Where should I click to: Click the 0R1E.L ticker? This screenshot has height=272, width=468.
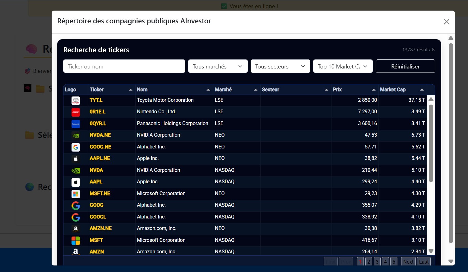click(x=98, y=112)
